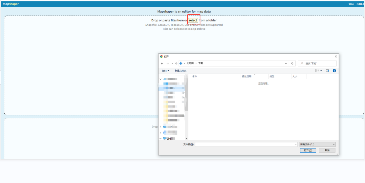This screenshot has height=183, width=365.
Task: Click the blue Downloads arrow icon in address bar
Action: pos(181,63)
